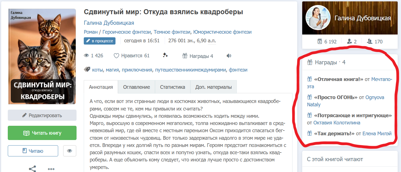Viewport: 401px width, 172px height.
Task: Click the bookmark icon on Читаю button
Action: click(x=24, y=151)
